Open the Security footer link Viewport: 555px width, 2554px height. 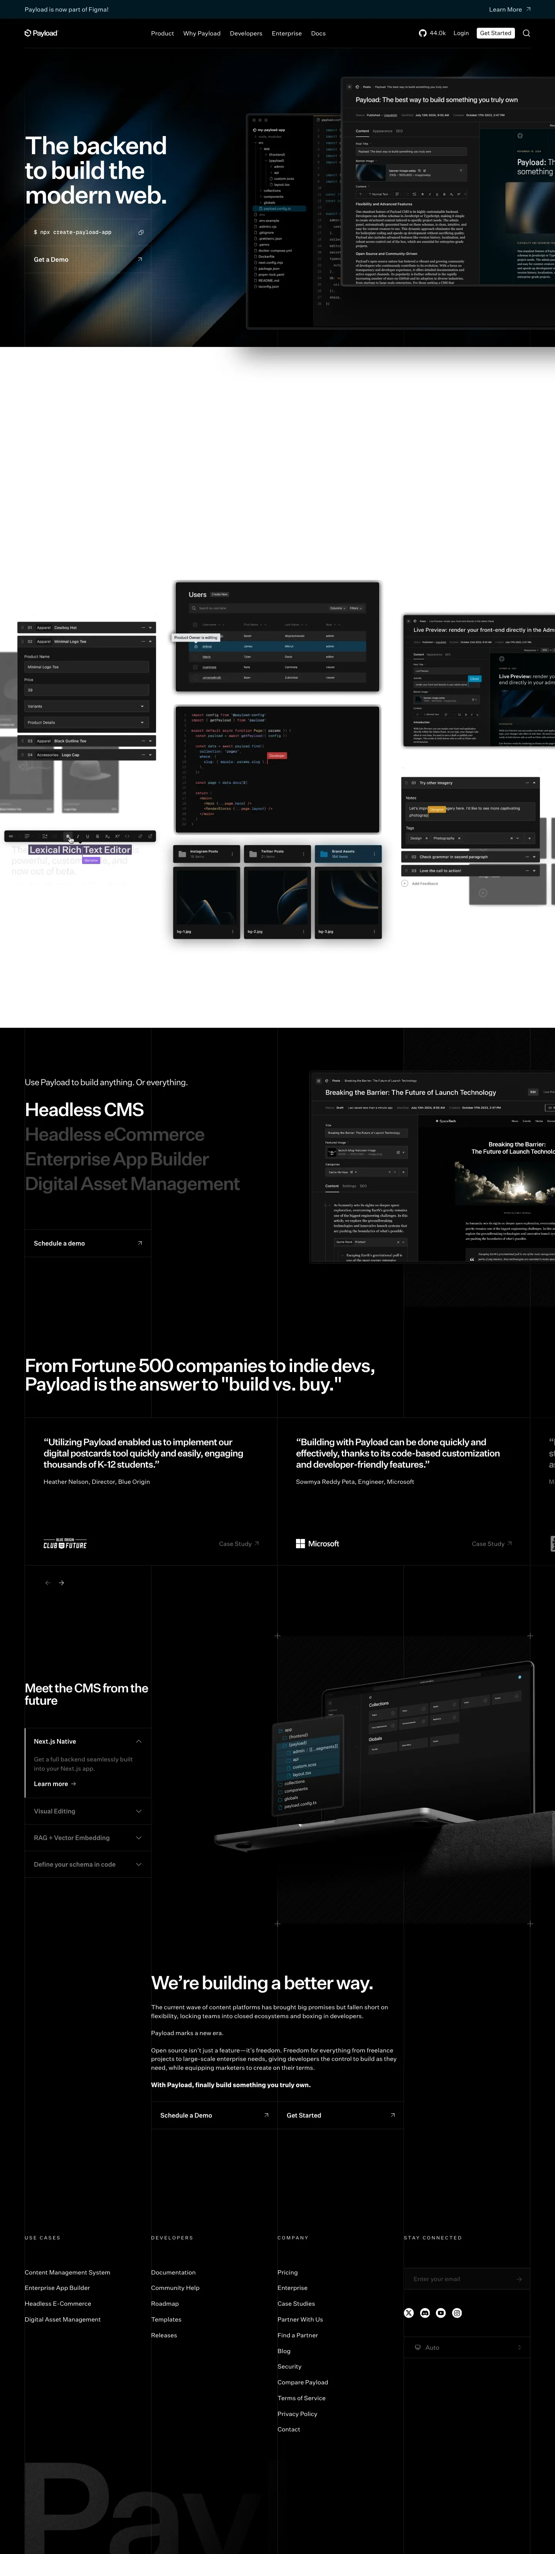[x=289, y=2367]
